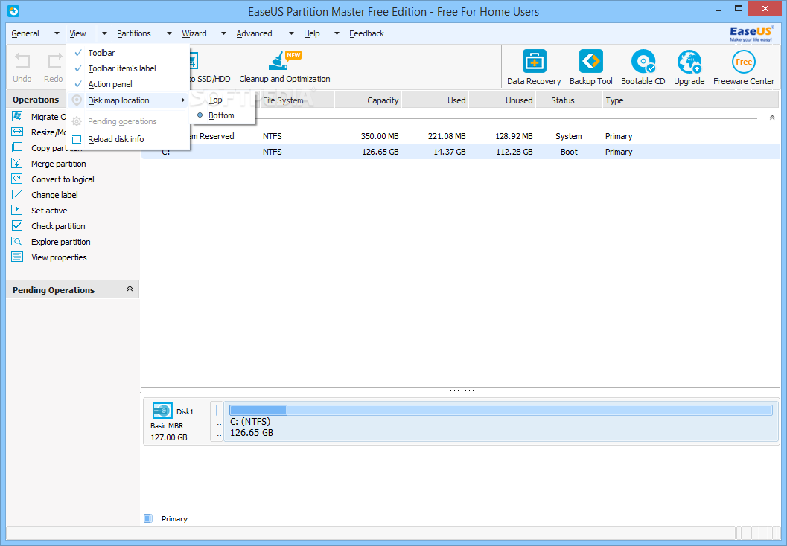Open the Help dropdown arrow
The height and width of the screenshot is (546, 787).
(337, 33)
